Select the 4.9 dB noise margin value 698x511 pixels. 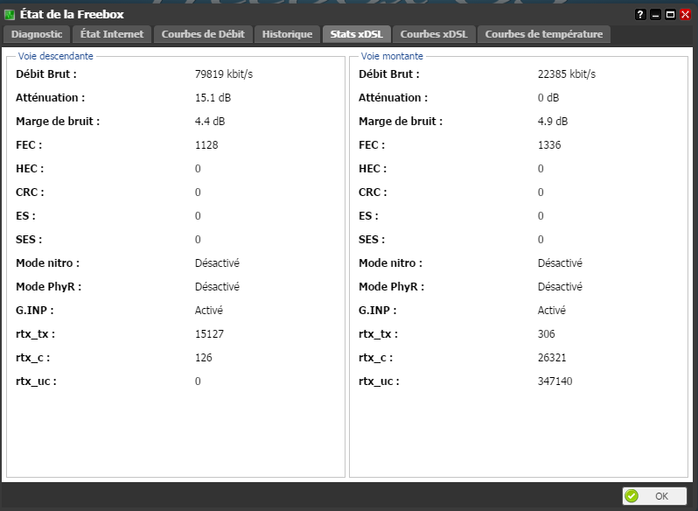pyautogui.click(x=553, y=121)
